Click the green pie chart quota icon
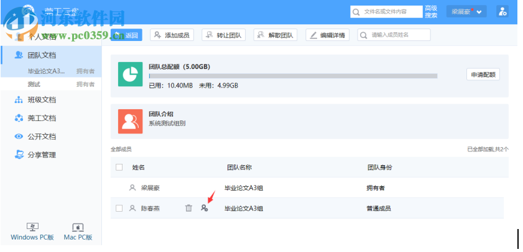This screenshot has height=252, width=523. (x=131, y=74)
